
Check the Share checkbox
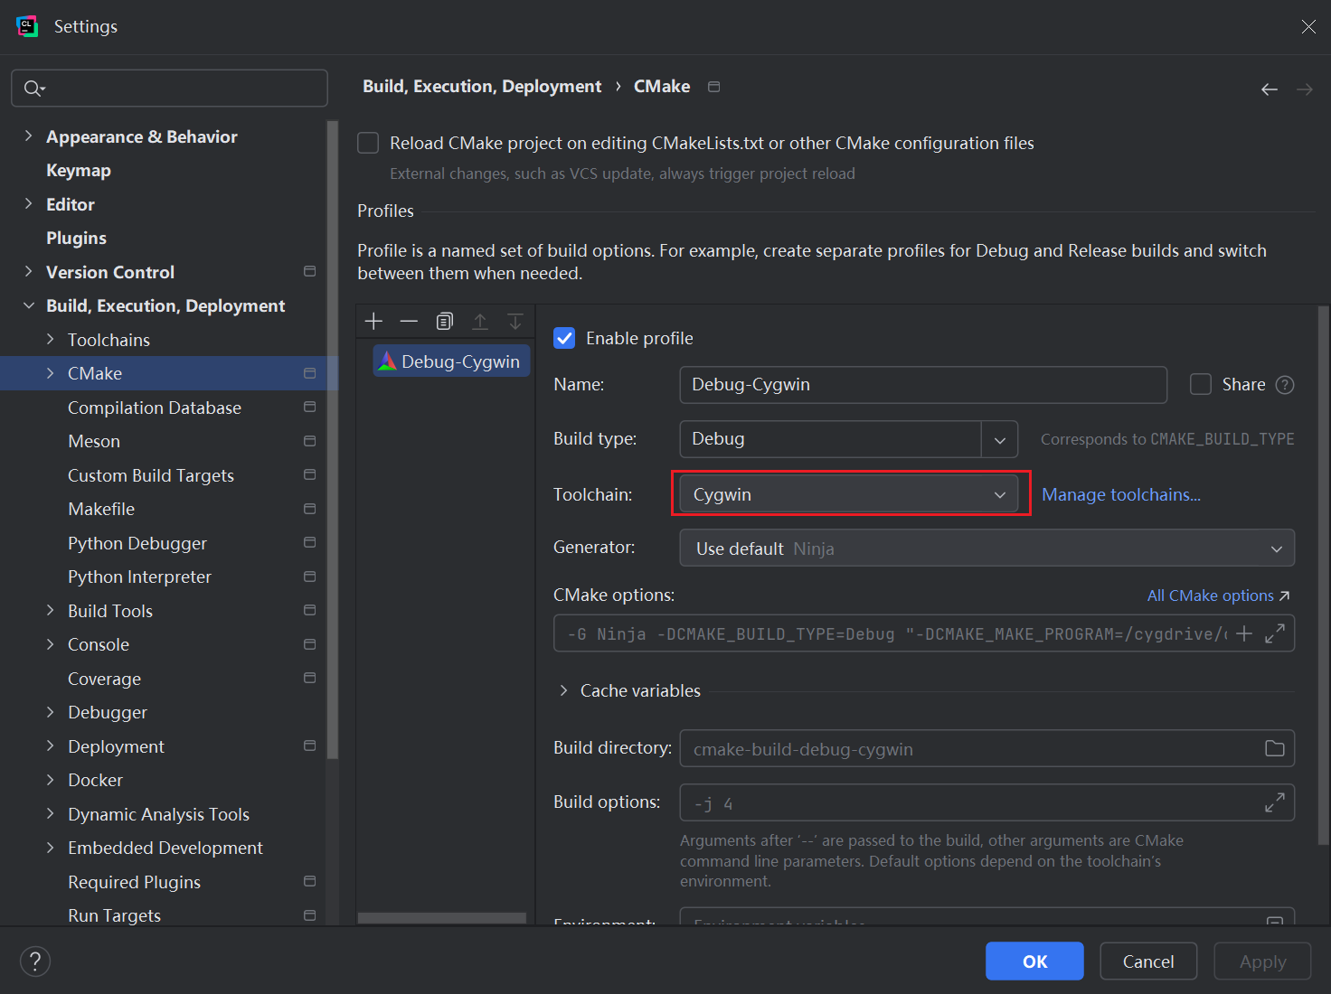(1201, 385)
